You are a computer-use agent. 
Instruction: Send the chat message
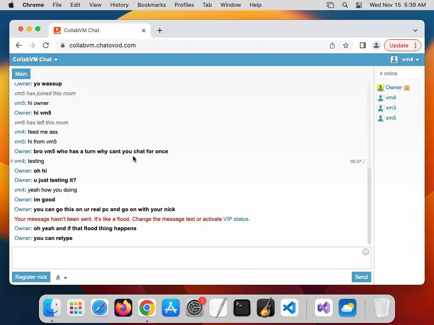361,277
